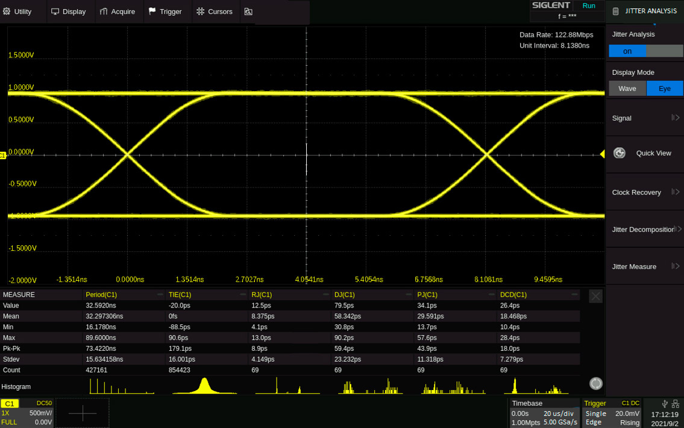
Task: Close the measurement table with the X icon
Action: [x=595, y=296]
